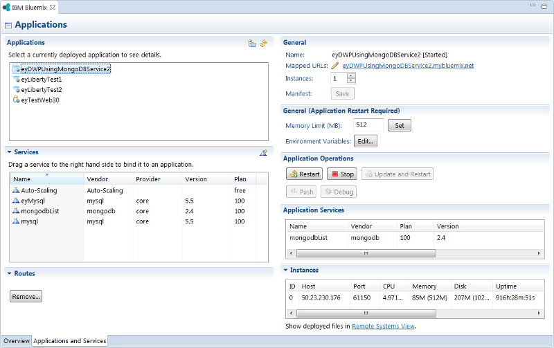Select the eyMysql service name
This screenshot has width=554, height=348.
(33, 201)
